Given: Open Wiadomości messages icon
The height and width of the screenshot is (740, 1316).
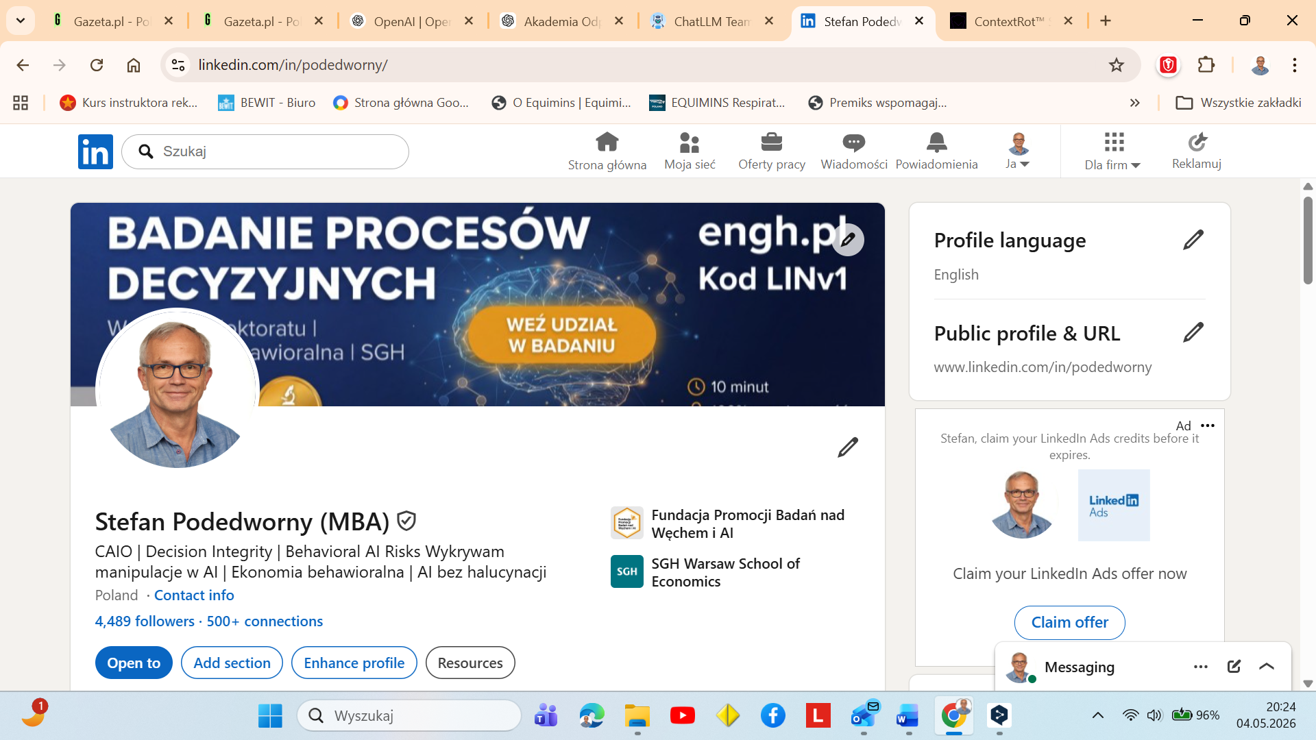Looking at the screenshot, I should [x=854, y=143].
